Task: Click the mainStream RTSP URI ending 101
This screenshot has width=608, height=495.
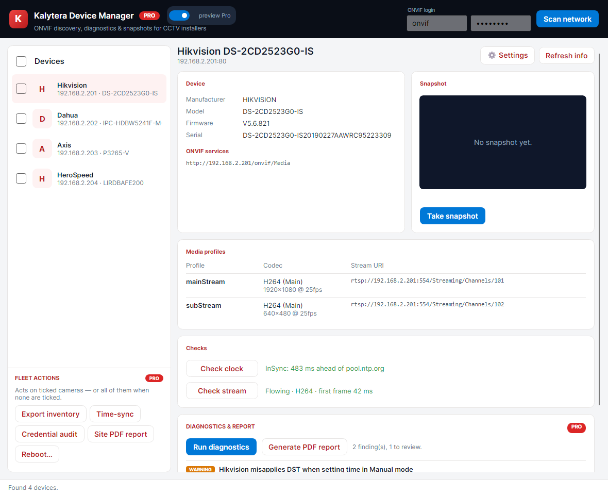Action: pyautogui.click(x=427, y=280)
